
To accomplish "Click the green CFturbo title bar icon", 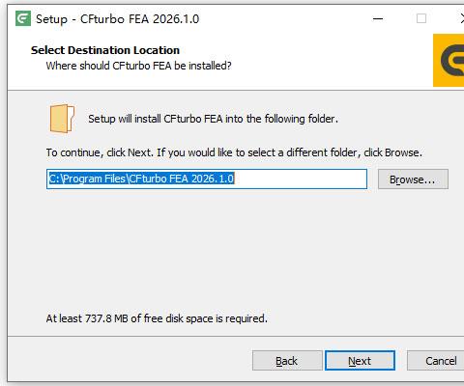I will 23,18.
